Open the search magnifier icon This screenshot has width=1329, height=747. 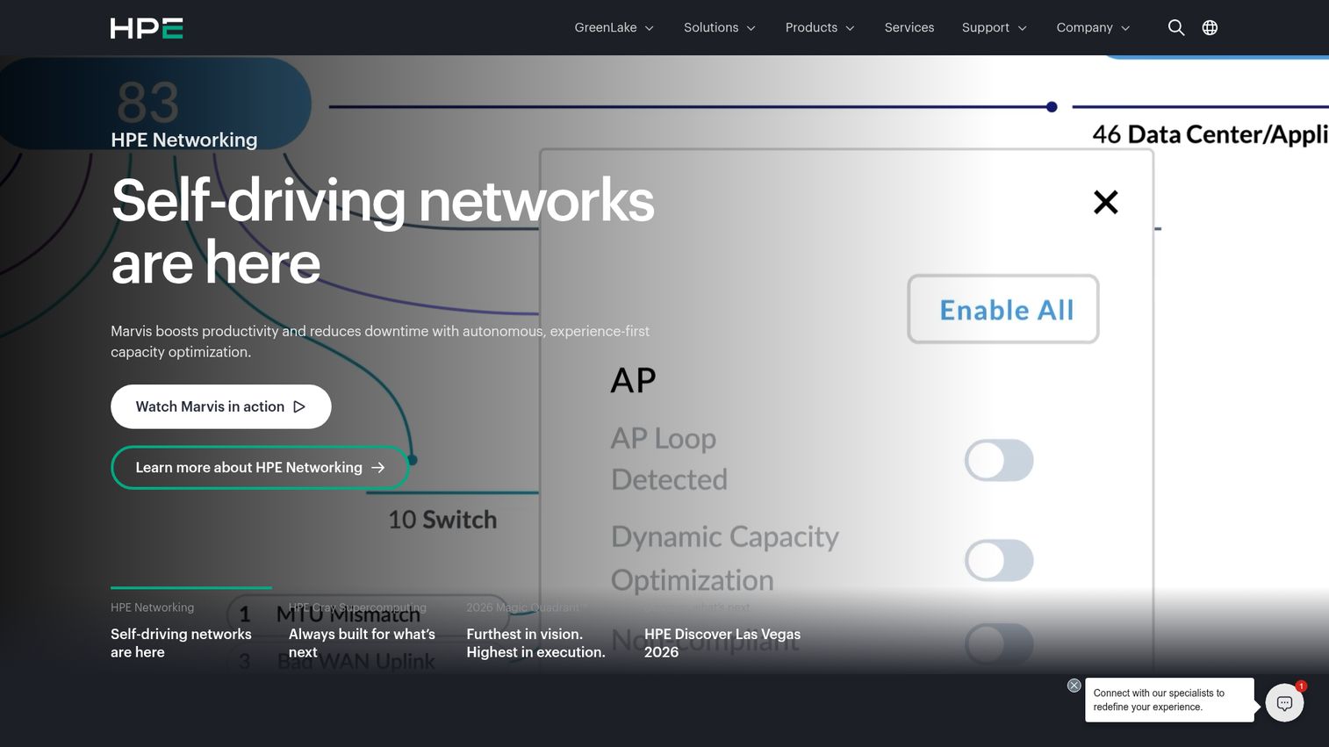click(1176, 28)
